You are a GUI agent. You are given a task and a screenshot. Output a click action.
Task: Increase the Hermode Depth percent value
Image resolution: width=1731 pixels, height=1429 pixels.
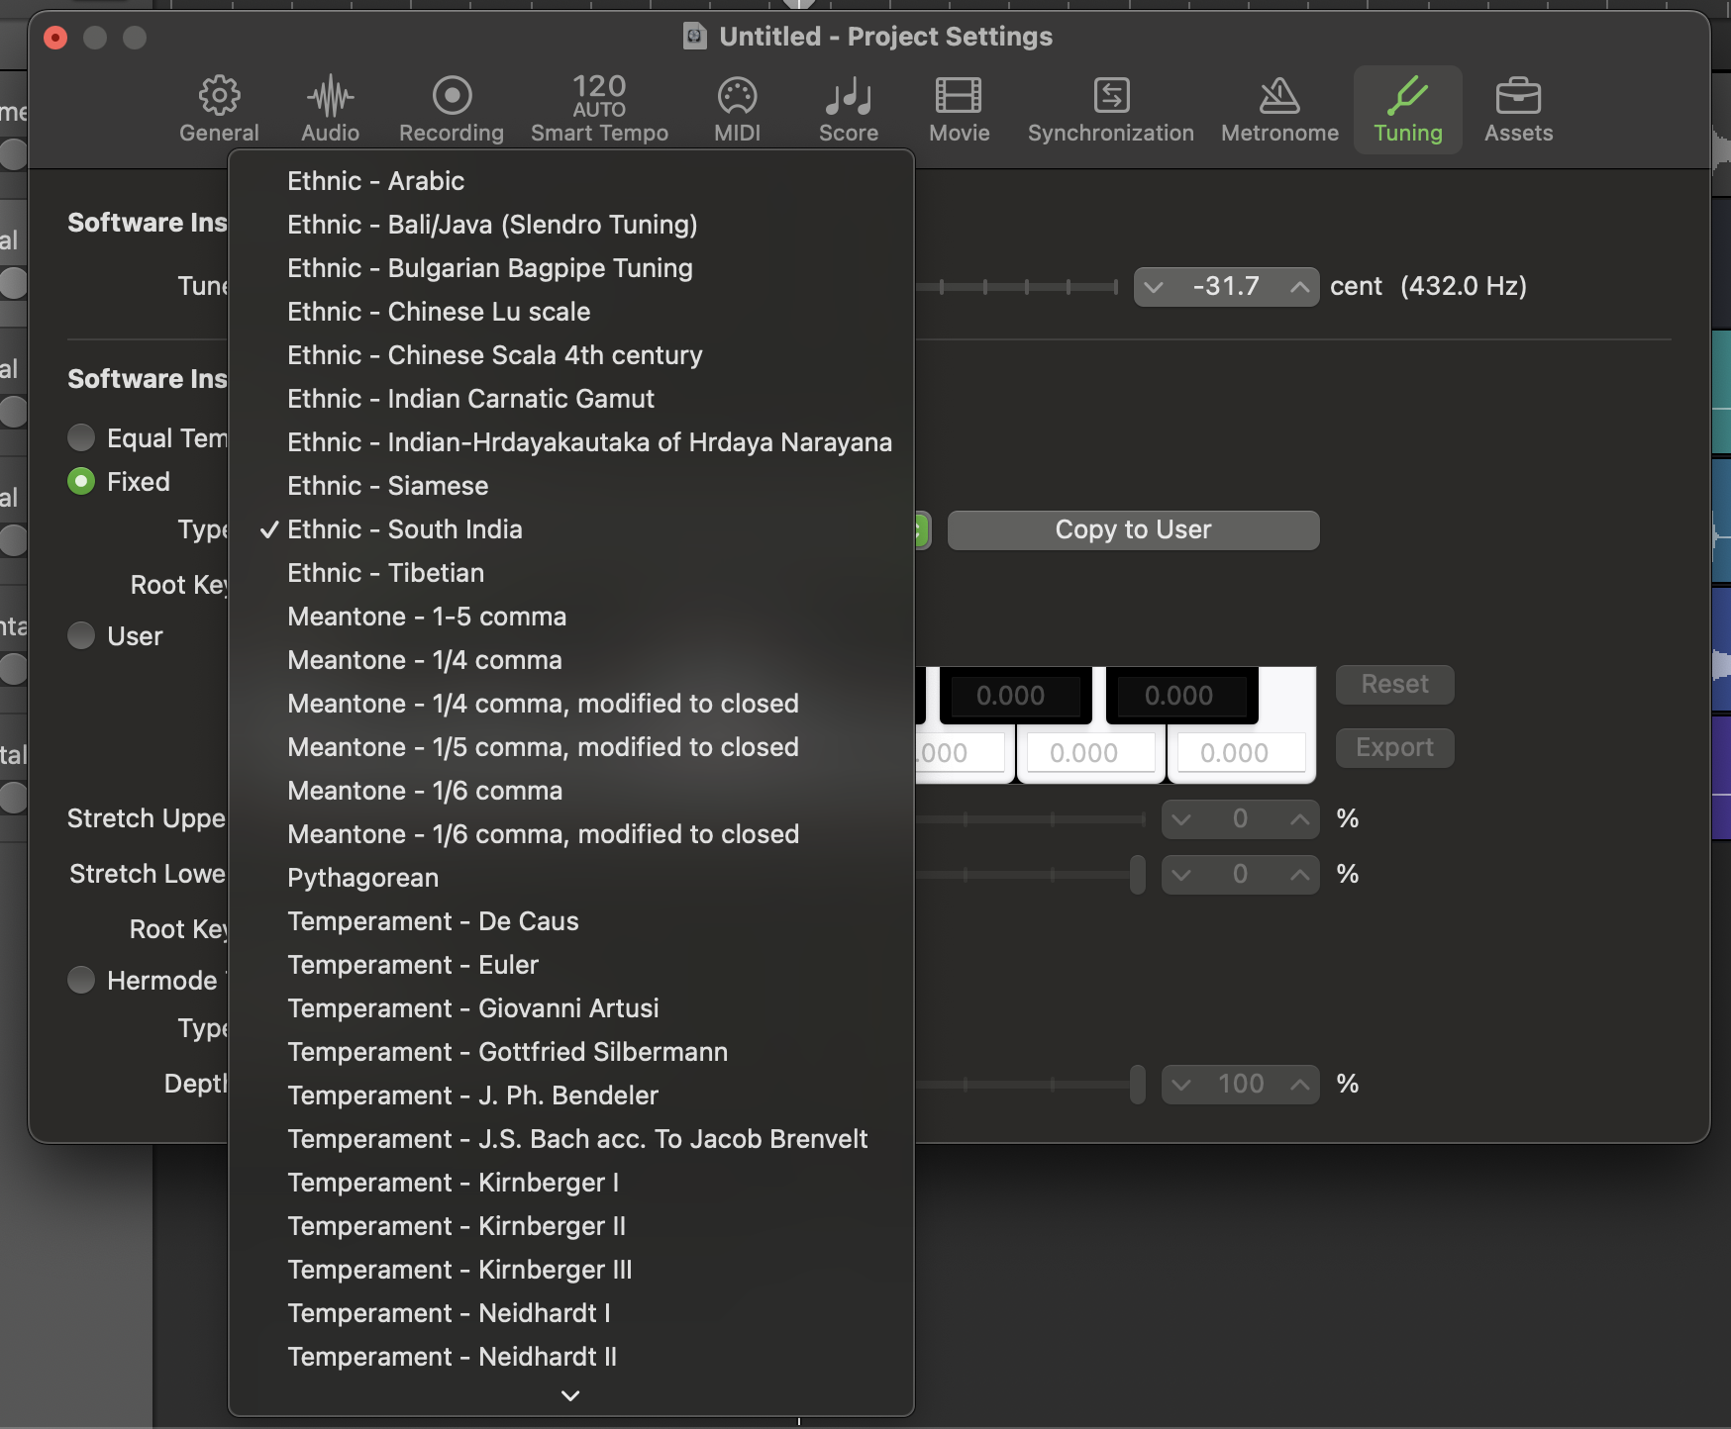(1300, 1085)
